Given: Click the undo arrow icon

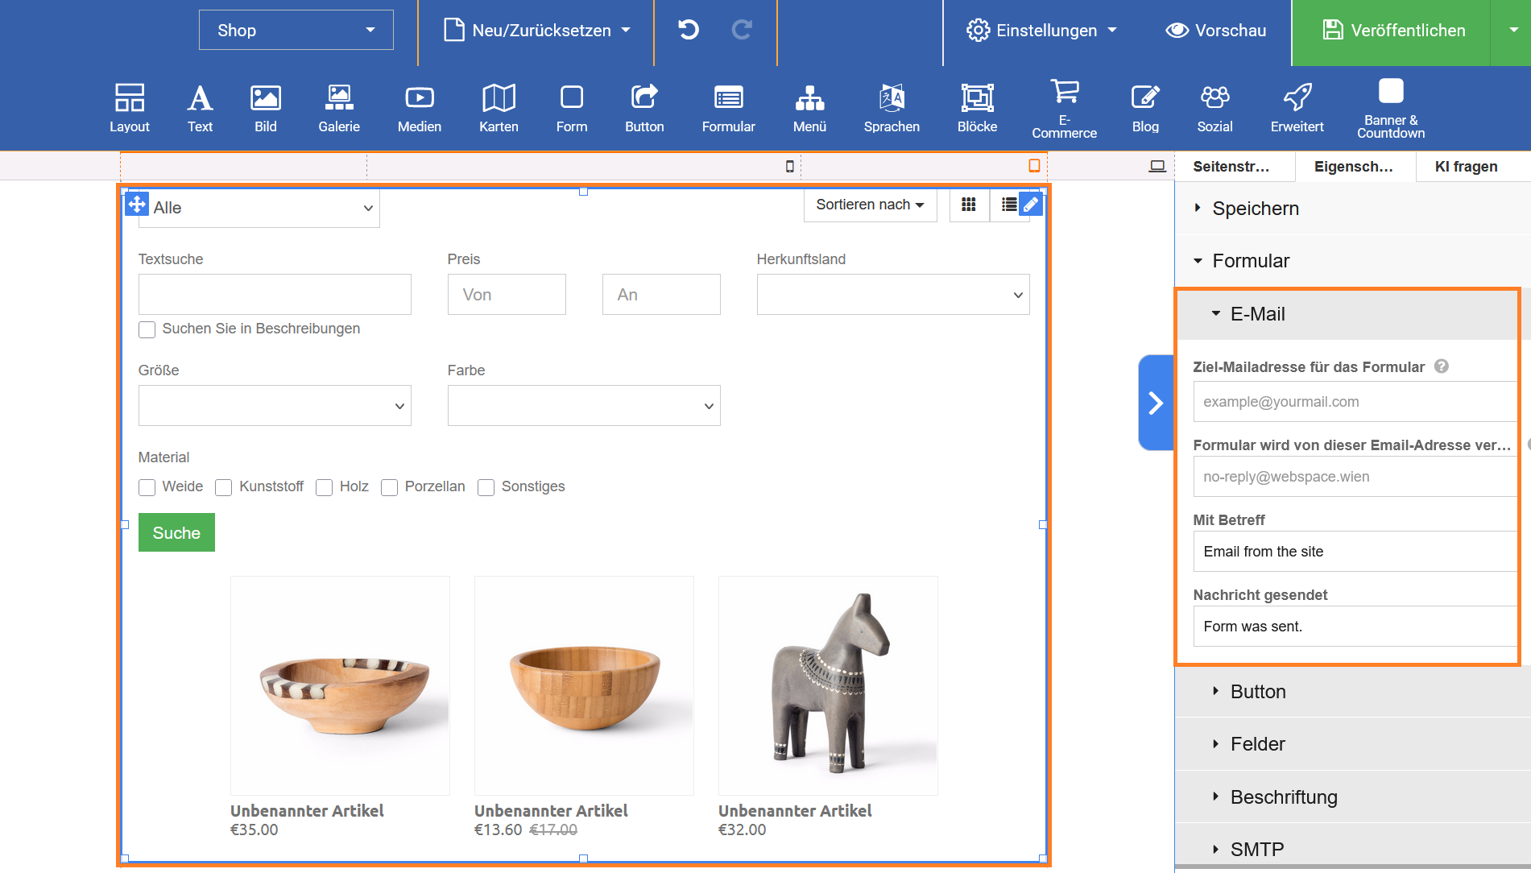Looking at the screenshot, I should pyautogui.click(x=689, y=31).
